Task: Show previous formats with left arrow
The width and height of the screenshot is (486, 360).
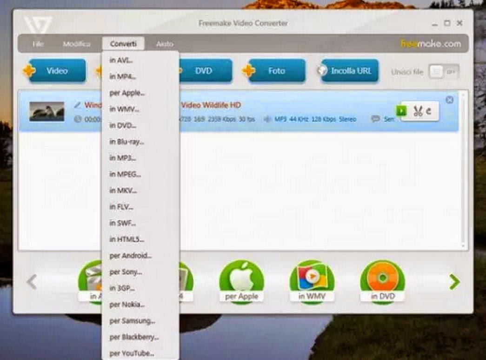Action: click(32, 282)
